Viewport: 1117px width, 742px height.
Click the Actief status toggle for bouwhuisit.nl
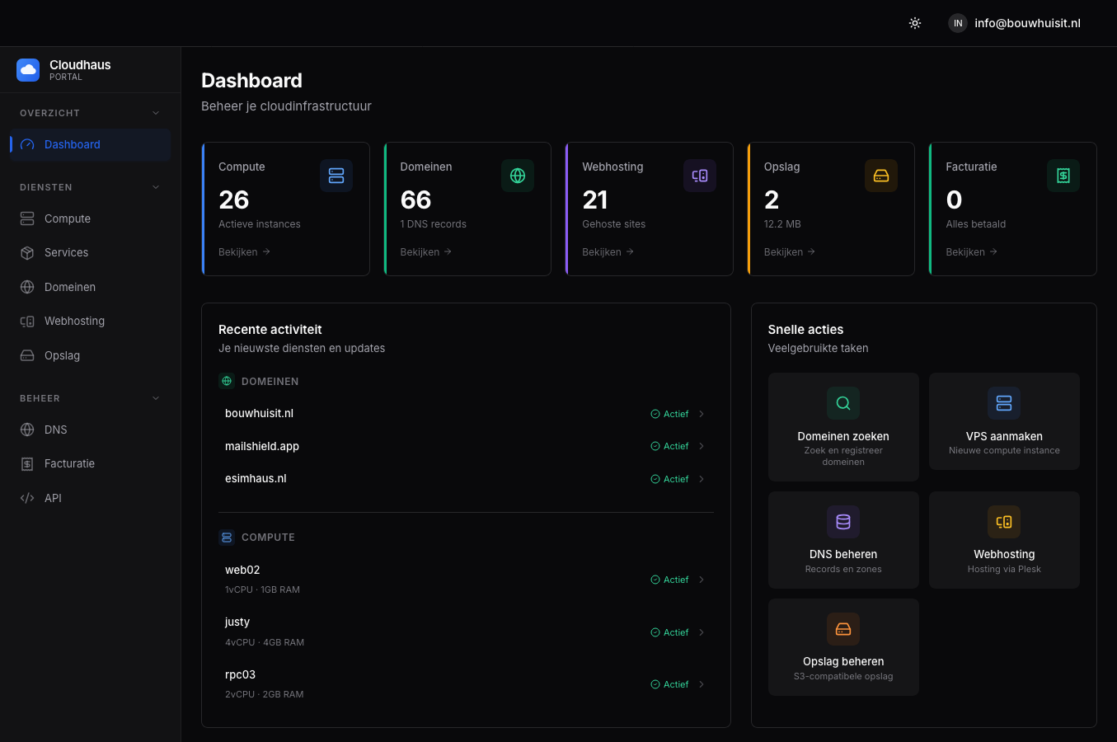pyautogui.click(x=669, y=414)
